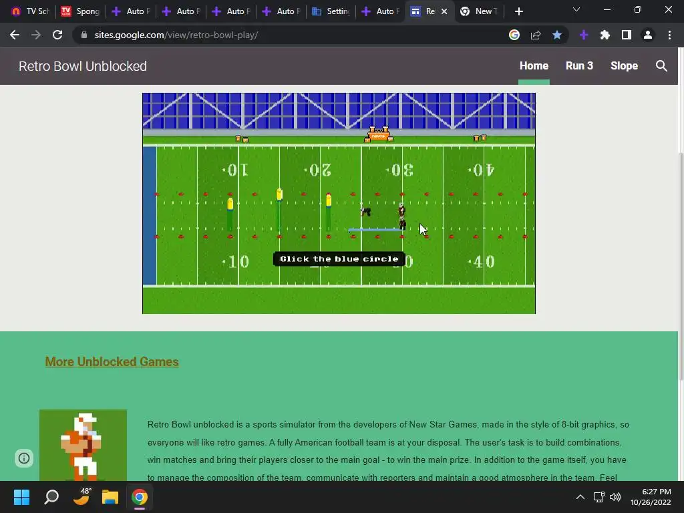This screenshot has height=513, width=684.
Task: Open the Home navigation link
Action: (534, 66)
